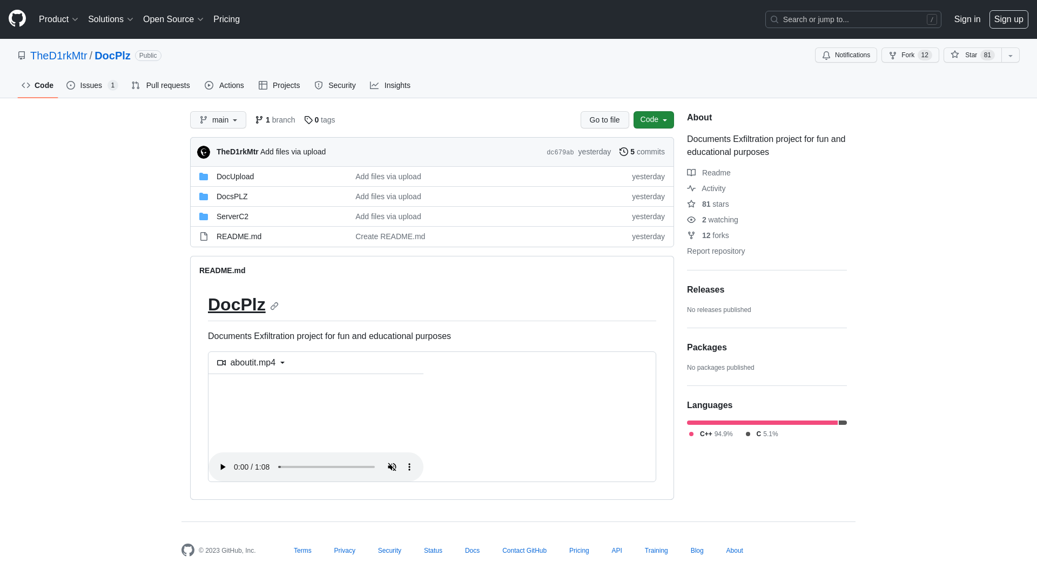The width and height of the screenshot is (1037, 583).
Task: Focus the Search or jump to field
Action: pos(853,19)
